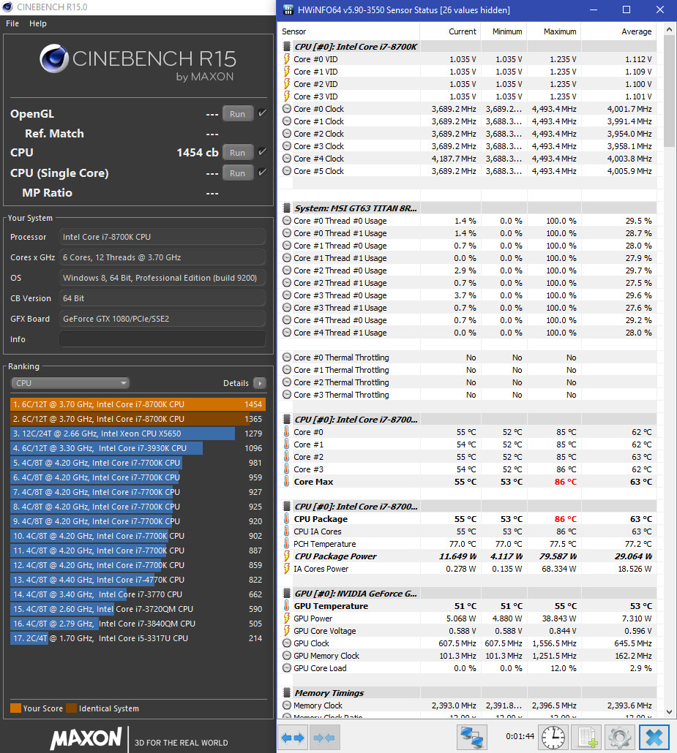Viewport: 677px width, 753px height.
Task: Click the chip icon of GPU [#0] NVIDIA GeForce group
Action: click(x=287, y=594)
